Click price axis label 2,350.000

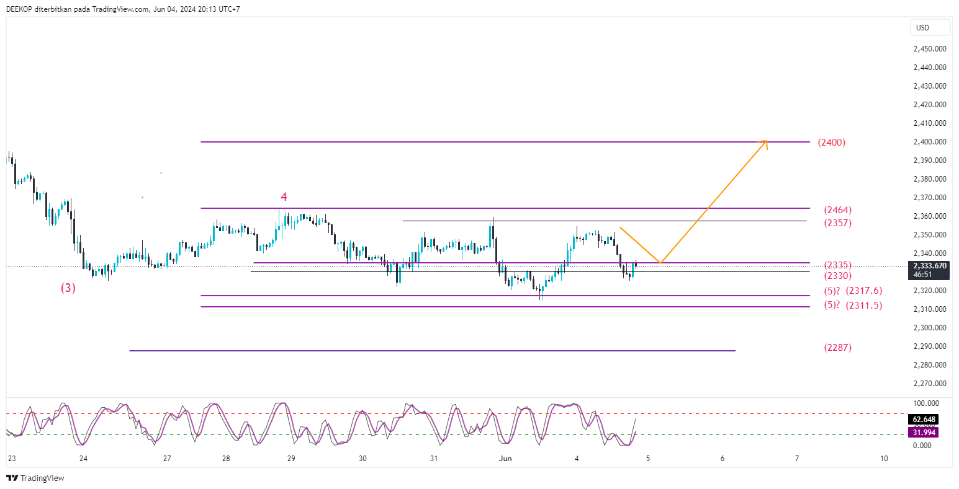coord(930,235)
